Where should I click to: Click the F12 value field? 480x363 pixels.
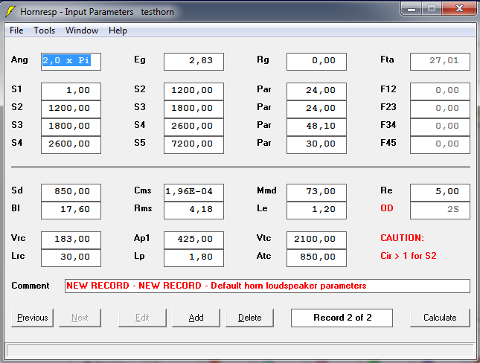click(x=440, y=91)
